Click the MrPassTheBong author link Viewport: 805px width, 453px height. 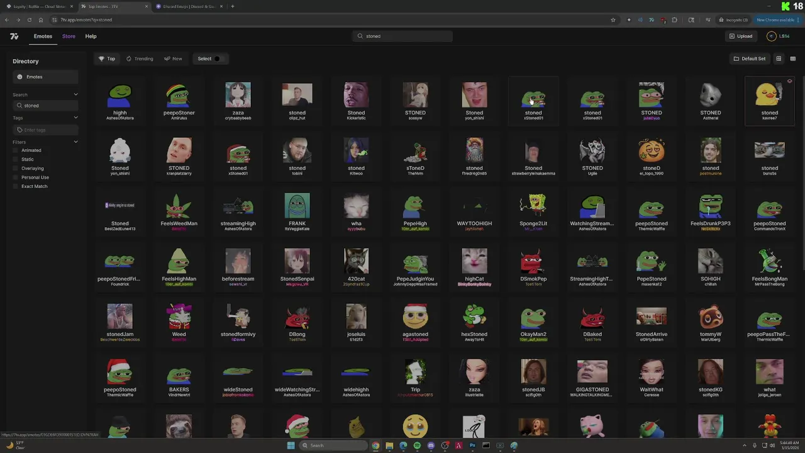(x=770, y=284)
